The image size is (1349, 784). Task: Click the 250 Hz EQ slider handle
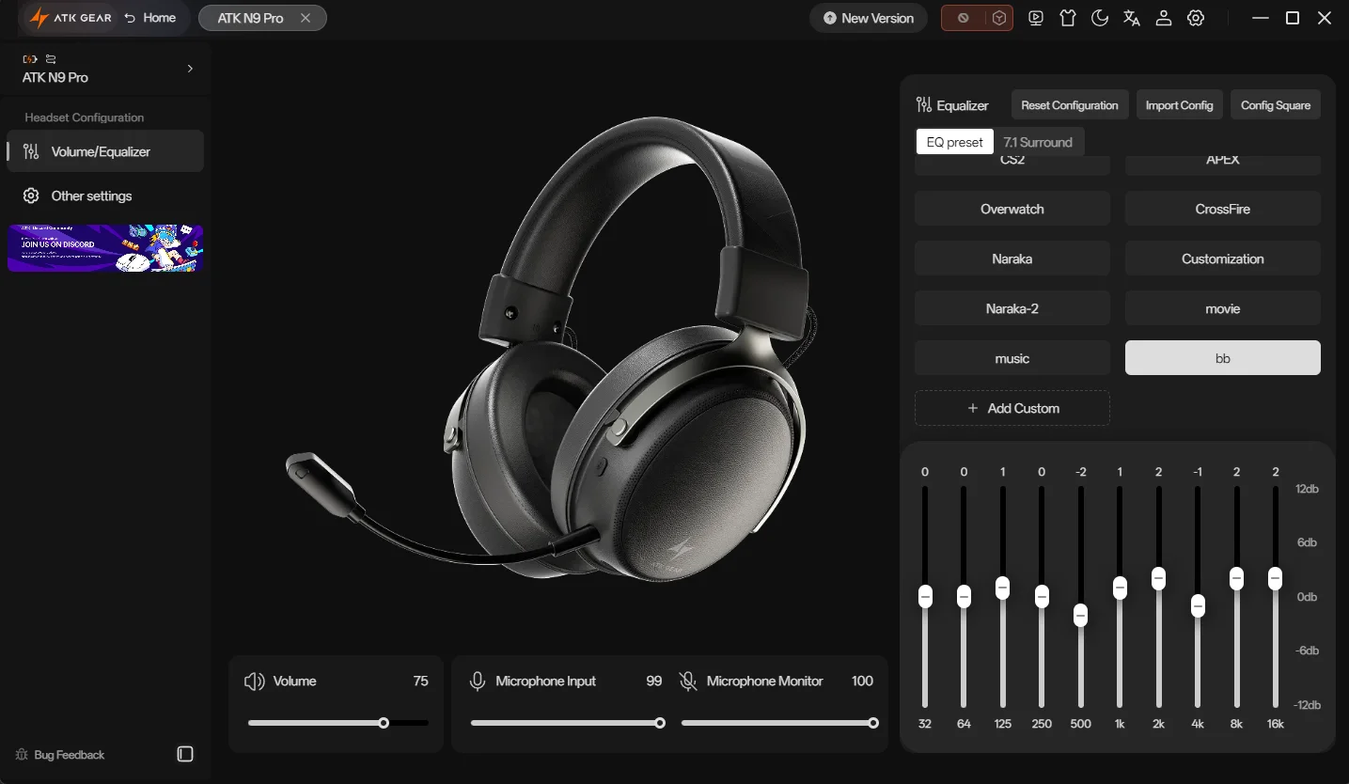[x=1042, y=596]
